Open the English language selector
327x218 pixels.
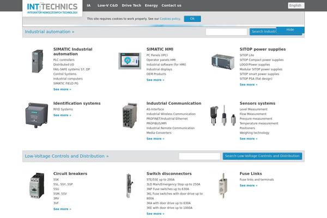pos(296,5)
